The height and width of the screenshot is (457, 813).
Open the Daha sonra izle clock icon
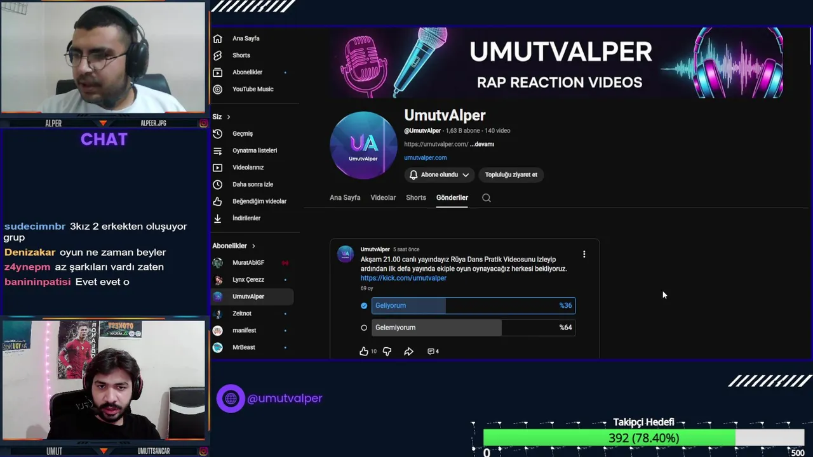click(x=217, y=185)
